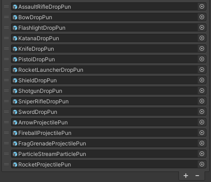Click the reorder handle beside ShotgunDropPun
The image size is (211, 182).
(x=6, y=91)
